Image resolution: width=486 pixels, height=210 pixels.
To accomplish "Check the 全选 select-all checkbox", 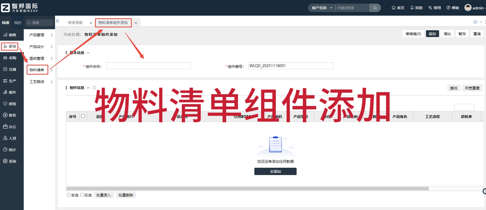I will 69,195.
